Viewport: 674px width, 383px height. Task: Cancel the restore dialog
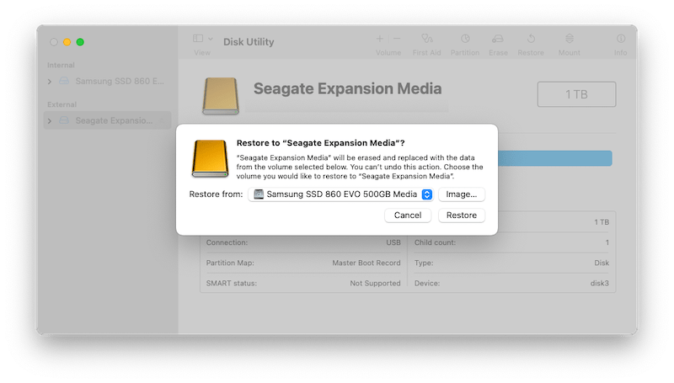pyautogui.click(x=408, y=215)
